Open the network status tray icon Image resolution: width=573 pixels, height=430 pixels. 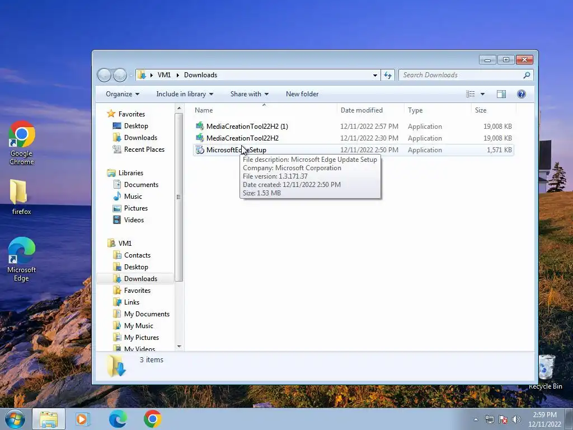tap(489, 419)
